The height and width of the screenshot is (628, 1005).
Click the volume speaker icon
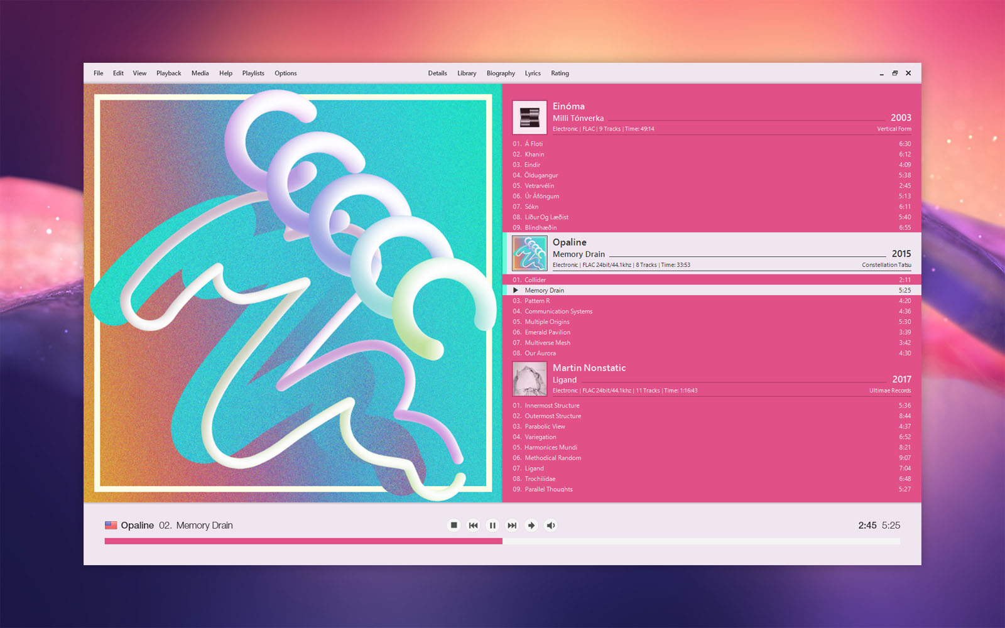click(x=551, y=525)
